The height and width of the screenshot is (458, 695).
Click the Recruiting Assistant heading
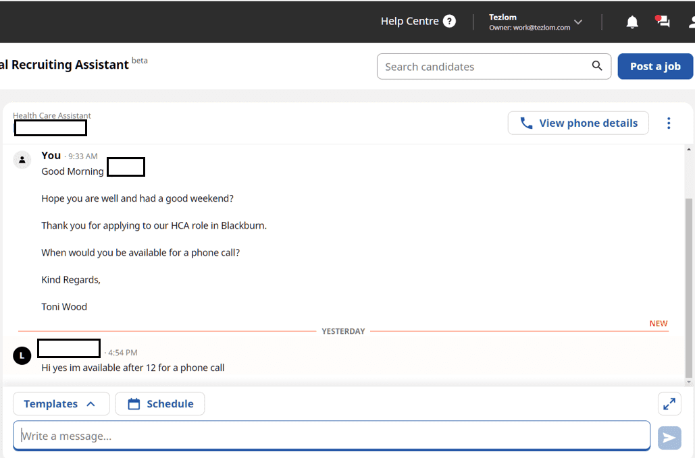(64, 65)
